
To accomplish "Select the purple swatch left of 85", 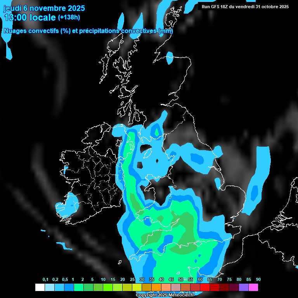I will click(244, 287).
